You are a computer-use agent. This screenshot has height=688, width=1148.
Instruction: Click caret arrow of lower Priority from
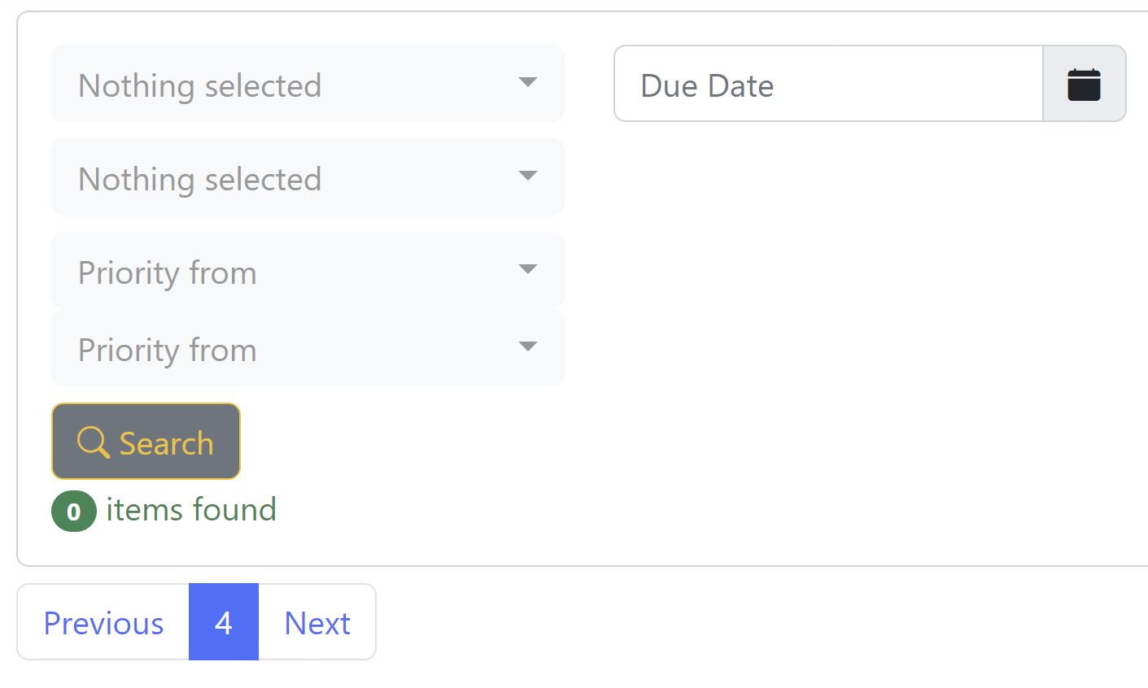point(528,346)
